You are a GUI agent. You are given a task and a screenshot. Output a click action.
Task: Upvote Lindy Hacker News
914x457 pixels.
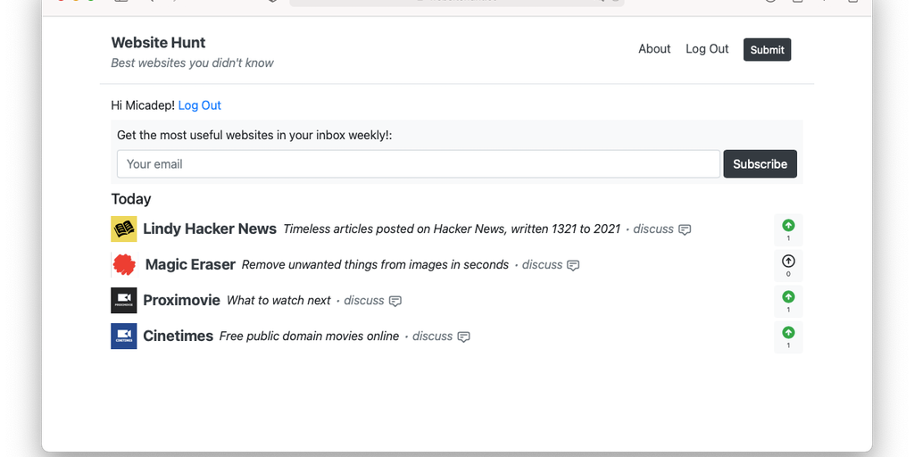[x=788, y=226]
